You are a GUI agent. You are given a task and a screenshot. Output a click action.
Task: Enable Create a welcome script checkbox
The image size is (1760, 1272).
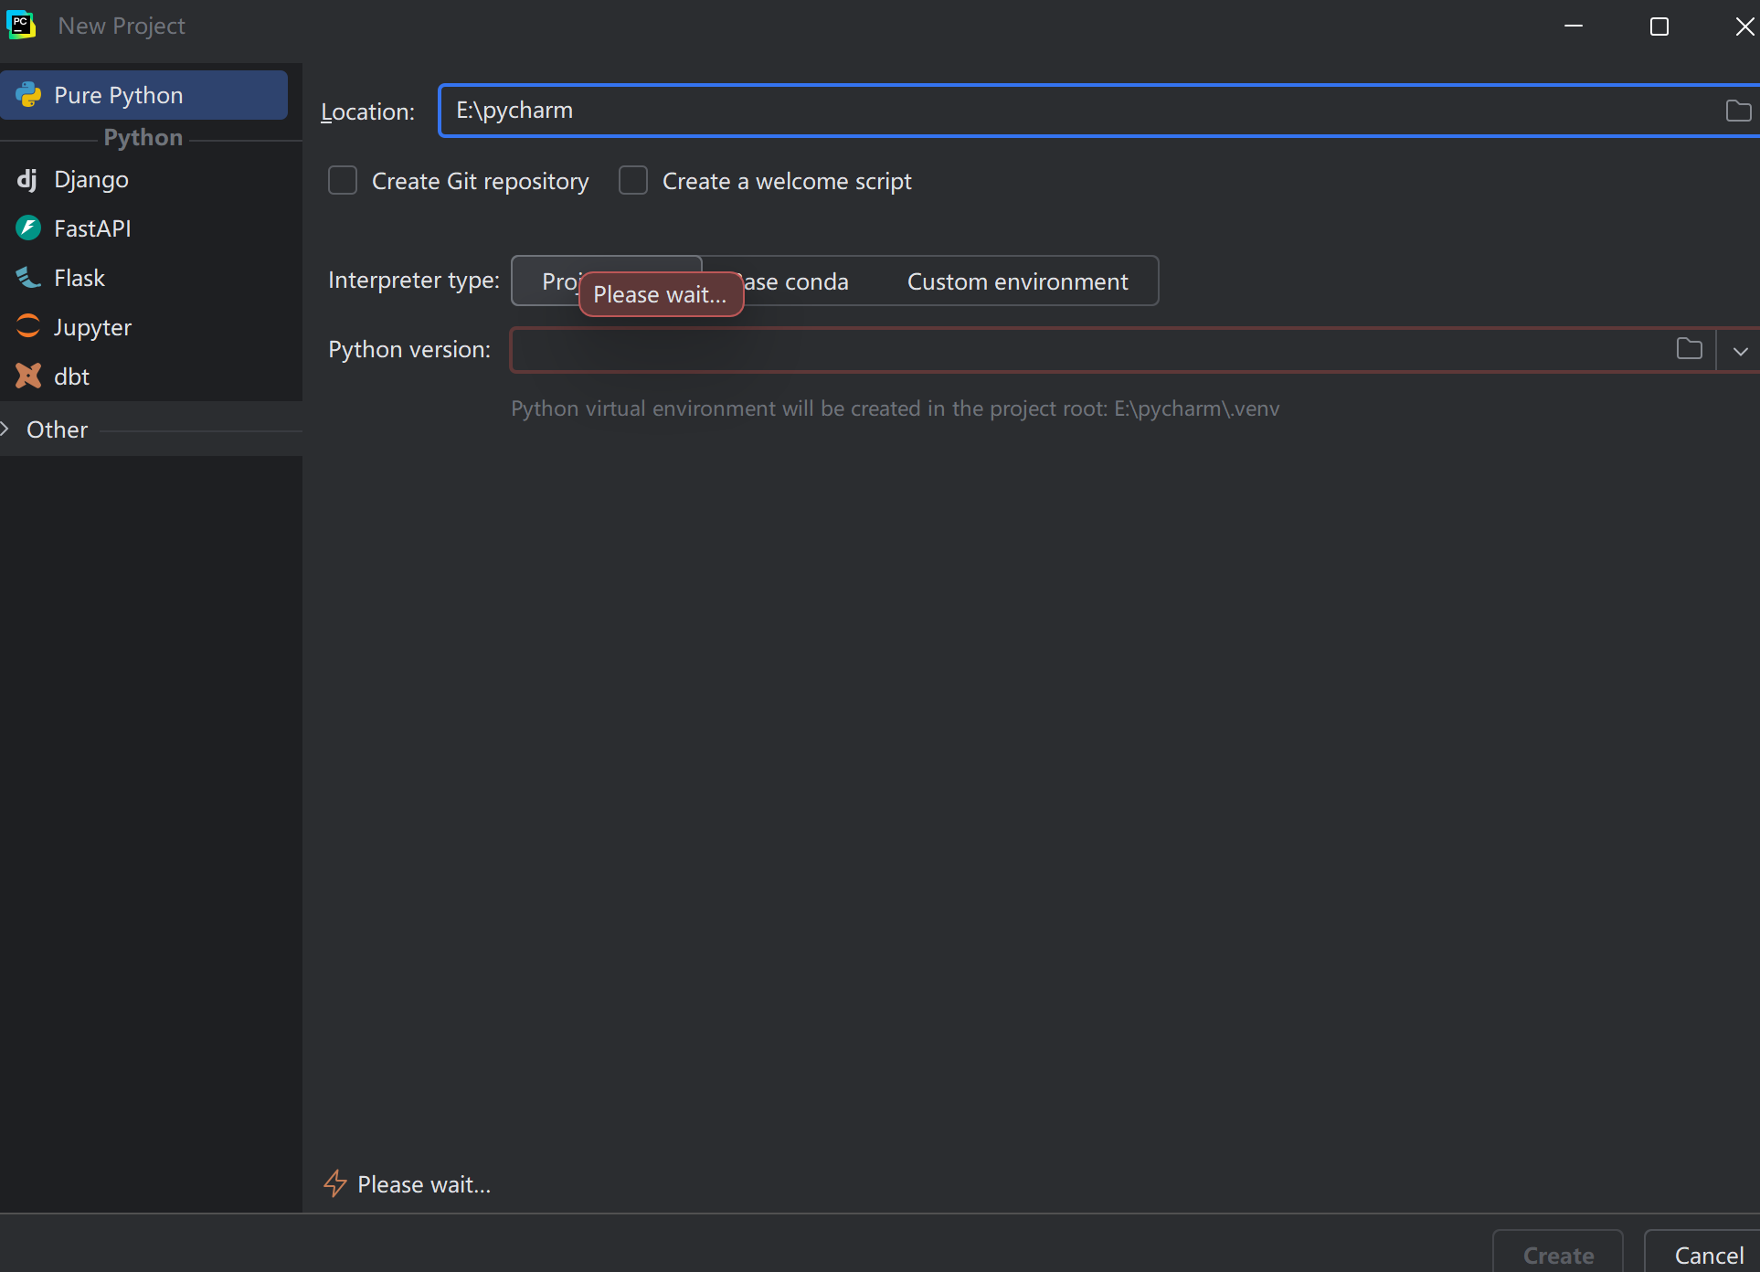[633, 180]
